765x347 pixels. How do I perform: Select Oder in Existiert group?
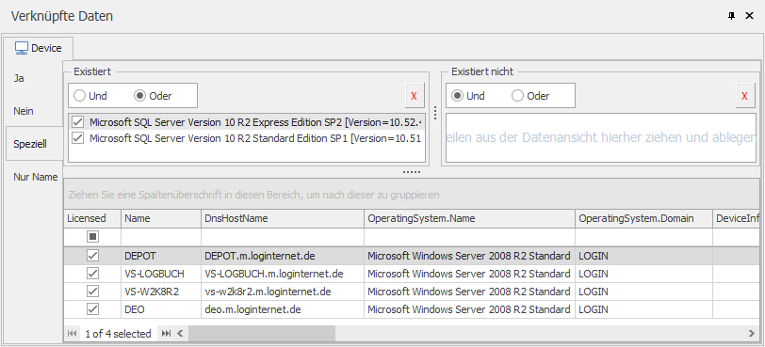[153, 96]
